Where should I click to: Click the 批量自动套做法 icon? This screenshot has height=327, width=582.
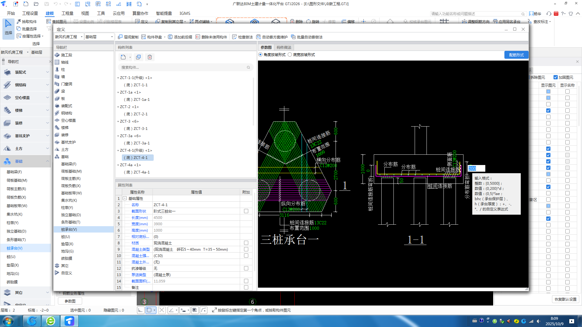point(293,37)
